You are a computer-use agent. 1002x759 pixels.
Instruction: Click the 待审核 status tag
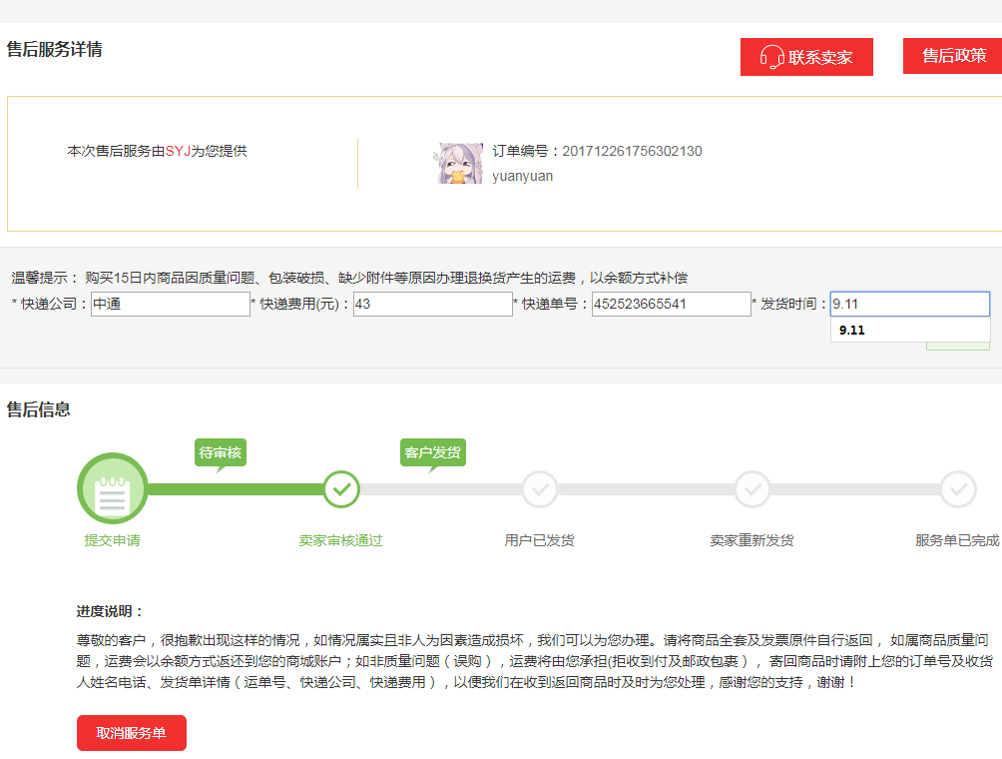[x=220, y=452]
